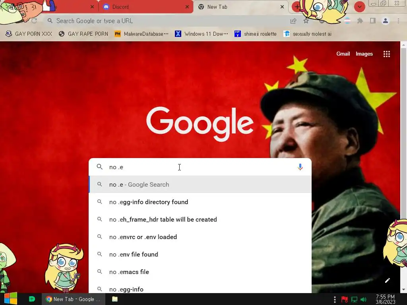Screen dimensions: 407x305
Task: Open the clock showing 7:55 PM
Action: (x=385, y=299)
